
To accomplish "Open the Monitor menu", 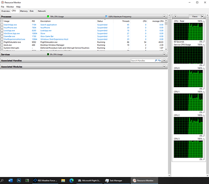I will click(x=10, y=7).
